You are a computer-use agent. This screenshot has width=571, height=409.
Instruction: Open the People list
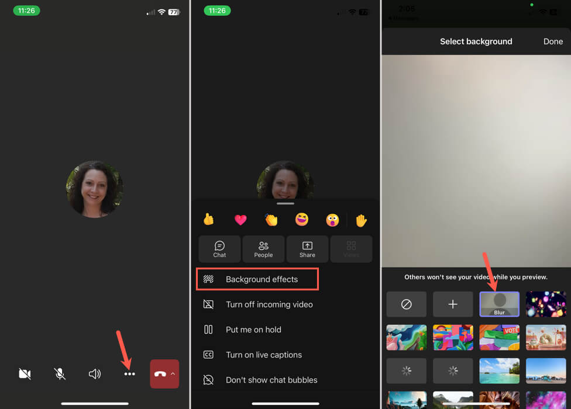pyautogui.click(x=263, y=249)
